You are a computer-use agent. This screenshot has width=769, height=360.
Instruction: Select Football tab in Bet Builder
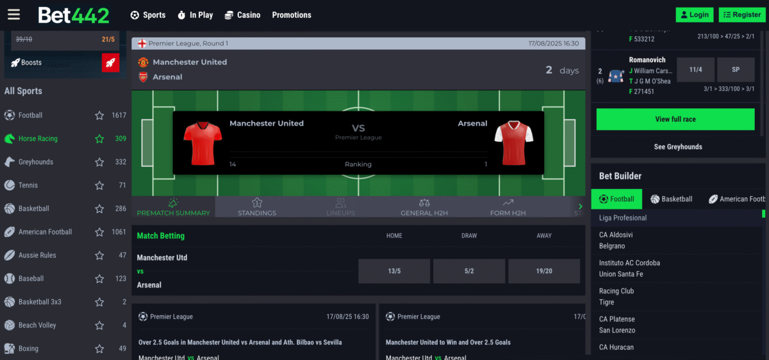click(x=616, y=199)
